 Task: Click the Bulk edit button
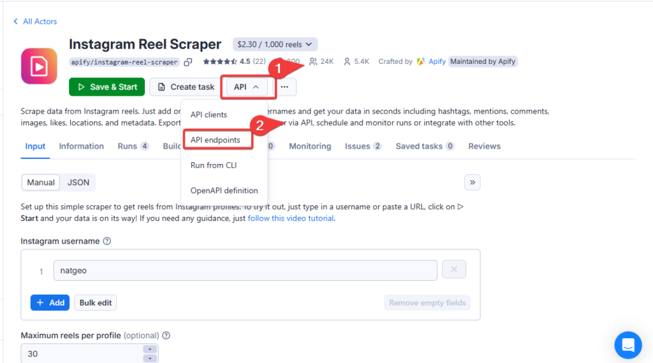coord(96,302)
